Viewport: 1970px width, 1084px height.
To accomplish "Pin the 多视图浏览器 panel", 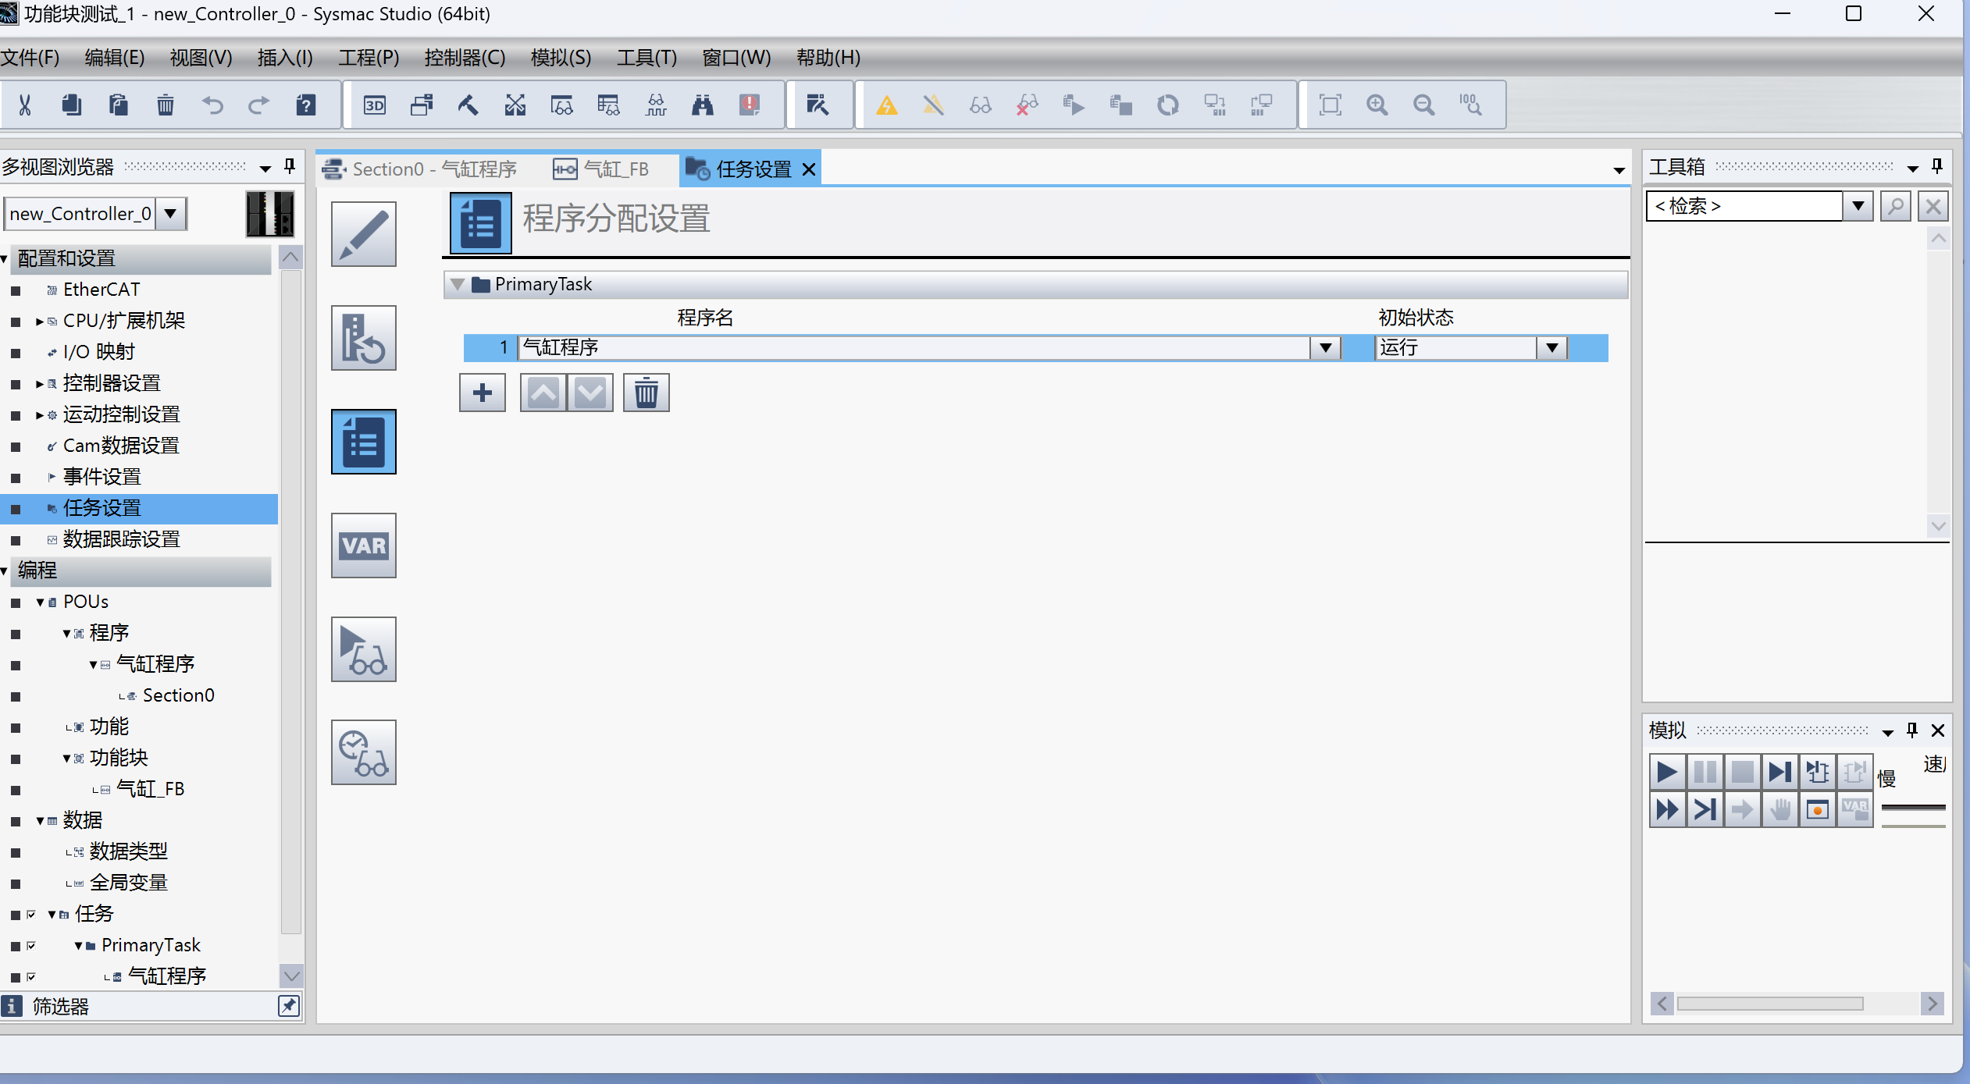I will [290, 166].
